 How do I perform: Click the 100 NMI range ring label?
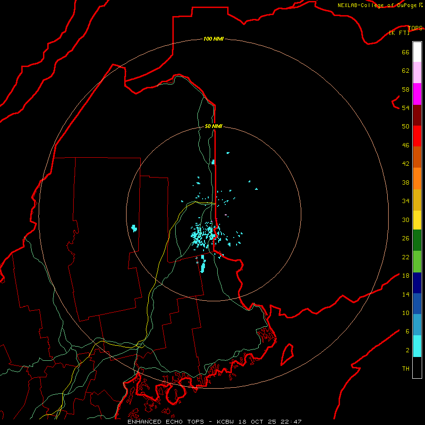tap(213, 39)
